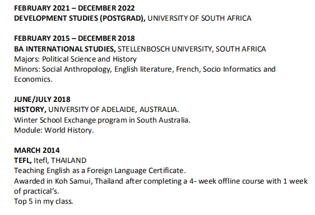
Task: Click 'UNIVERSITY OF ADELAIDE, AUSTRALIA.' text
Action: point(114,110)
